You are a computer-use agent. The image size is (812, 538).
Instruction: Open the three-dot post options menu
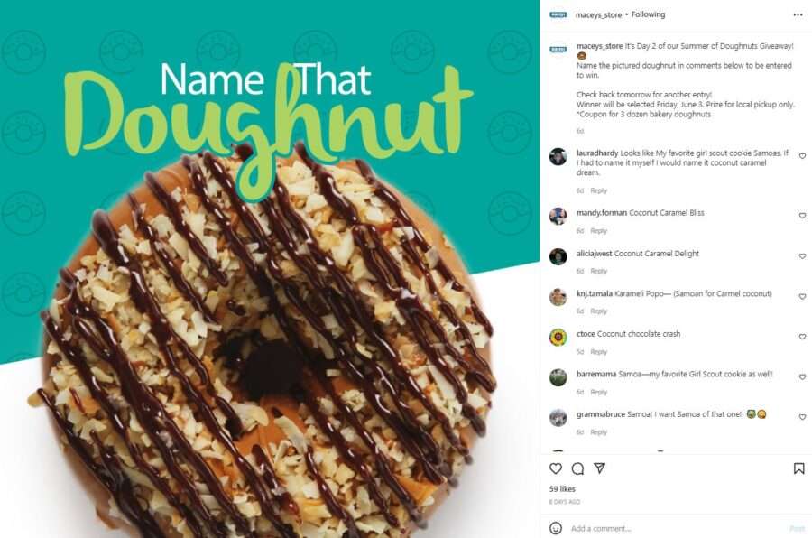coord(798,15)
